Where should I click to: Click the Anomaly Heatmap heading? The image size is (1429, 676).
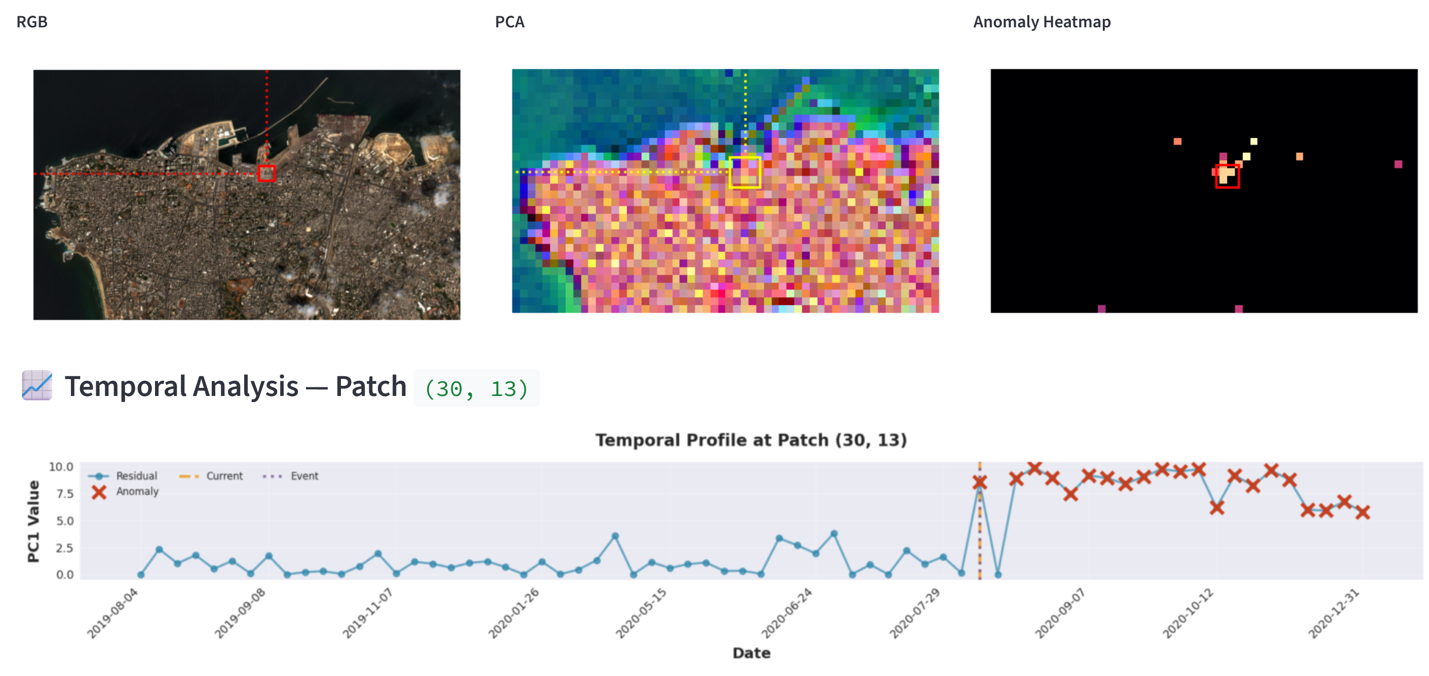pos(1041,22)
